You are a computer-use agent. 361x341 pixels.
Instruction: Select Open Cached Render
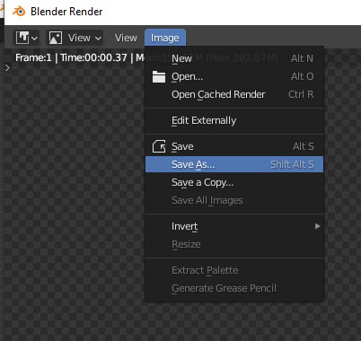point(234,94)
